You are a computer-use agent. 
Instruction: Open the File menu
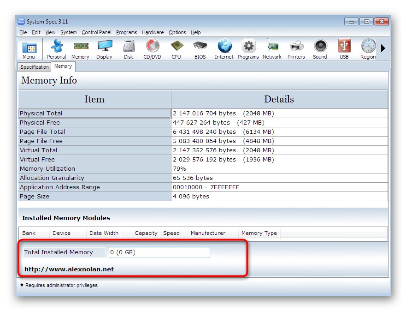pos(23,32)
